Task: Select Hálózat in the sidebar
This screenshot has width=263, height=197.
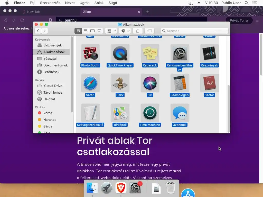Action: point(51,99)
